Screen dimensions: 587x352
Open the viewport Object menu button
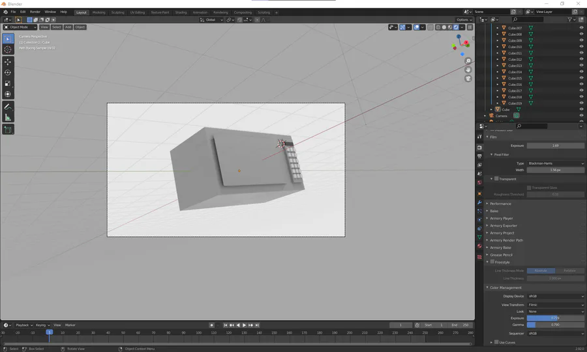(x=80, y=27)
